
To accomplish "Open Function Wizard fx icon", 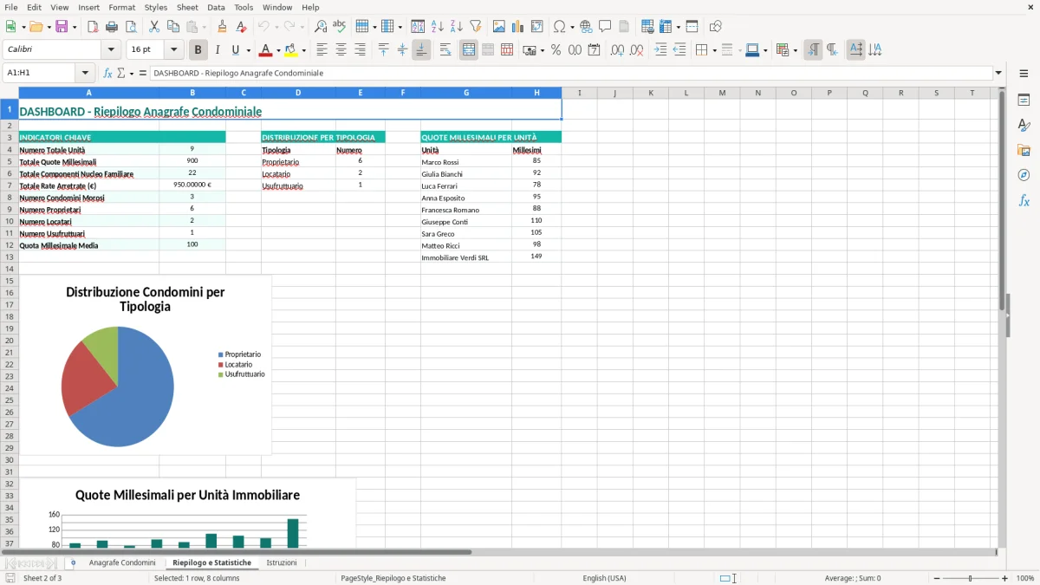I will pos(107,74).
